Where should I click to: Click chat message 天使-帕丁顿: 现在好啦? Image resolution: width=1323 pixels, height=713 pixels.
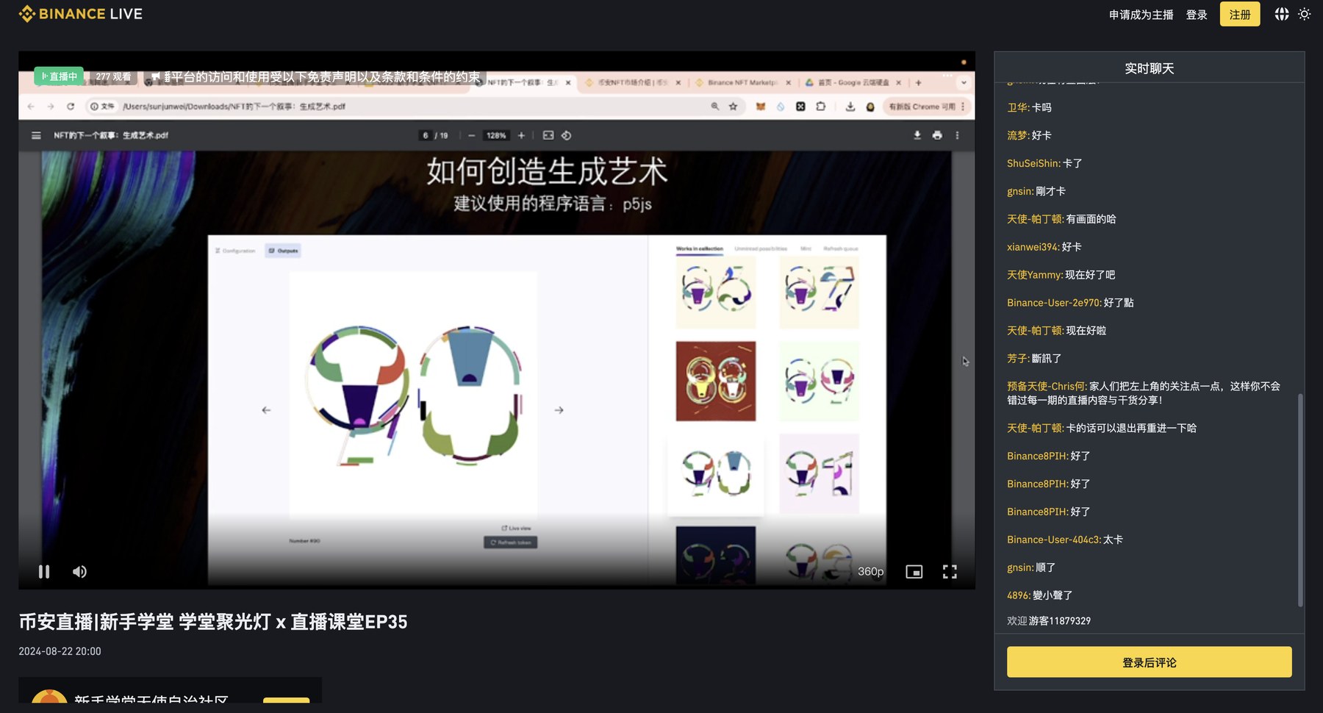1056,331
